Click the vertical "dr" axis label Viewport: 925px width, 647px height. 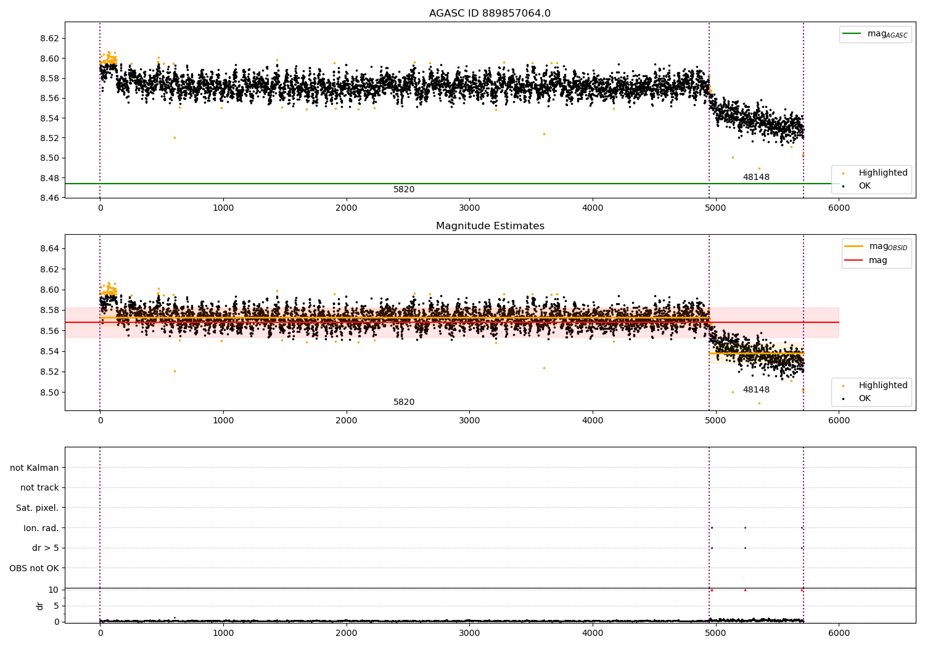point(40,606)
